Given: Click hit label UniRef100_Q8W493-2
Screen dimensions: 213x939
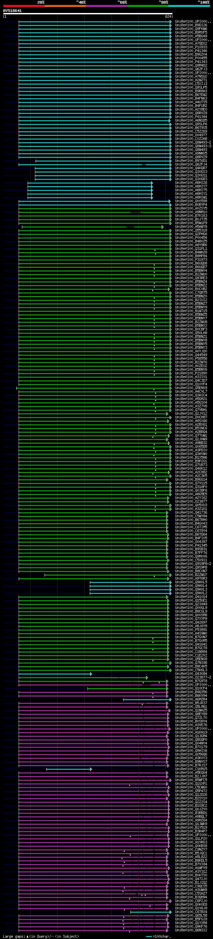Looking at the screenshot, I should [x=193, y=142].
